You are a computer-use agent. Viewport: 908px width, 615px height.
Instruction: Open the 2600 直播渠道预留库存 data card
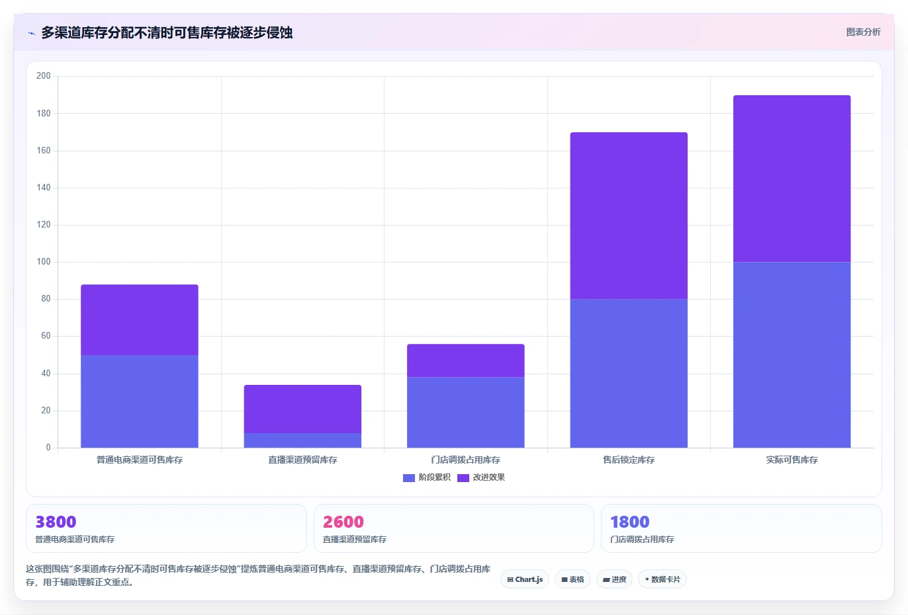coord(453,528)
